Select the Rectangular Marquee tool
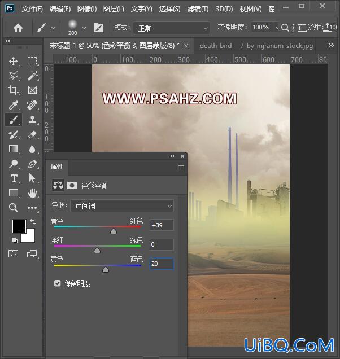Image resolution: width=340 pixels, height=359 pixels. pos(32,61)
